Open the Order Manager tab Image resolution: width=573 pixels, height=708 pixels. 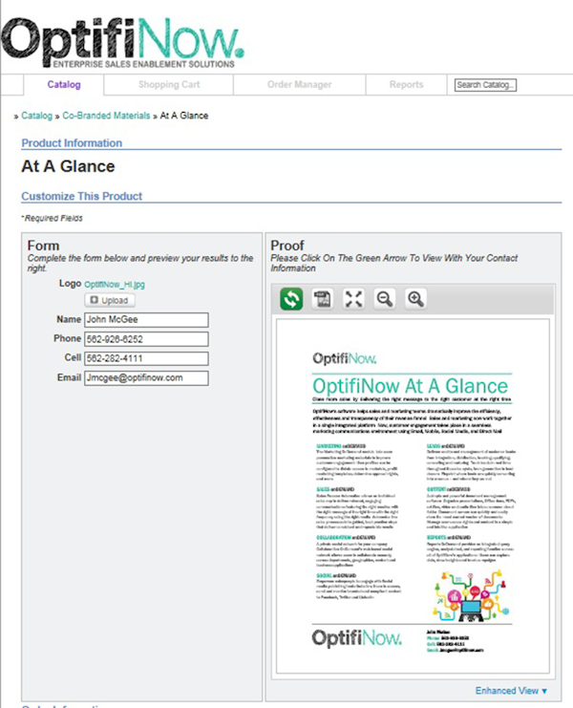[x=299, y=84]
